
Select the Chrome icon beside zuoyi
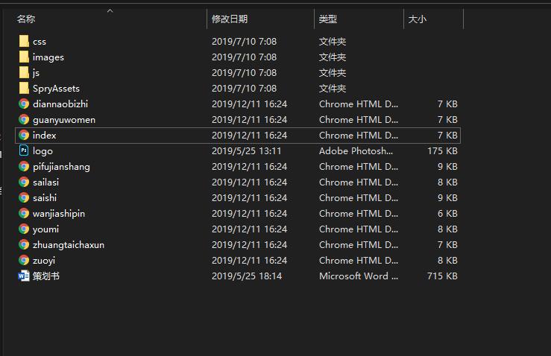(24, 260)
